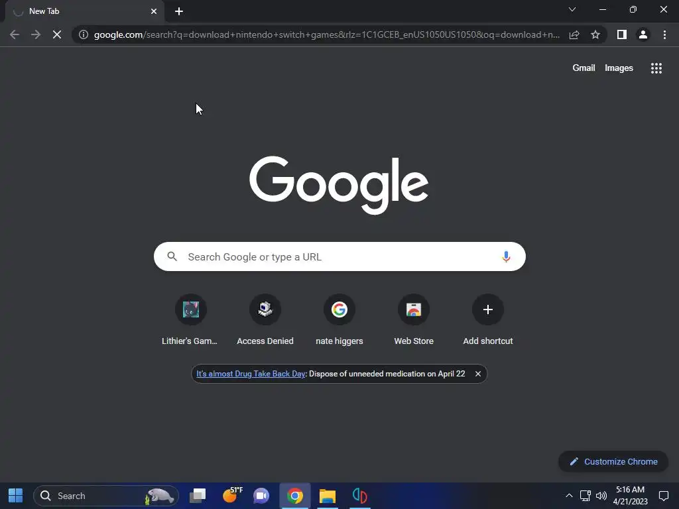
Task: Open Chrome side panel
Action: coord(622,34)
